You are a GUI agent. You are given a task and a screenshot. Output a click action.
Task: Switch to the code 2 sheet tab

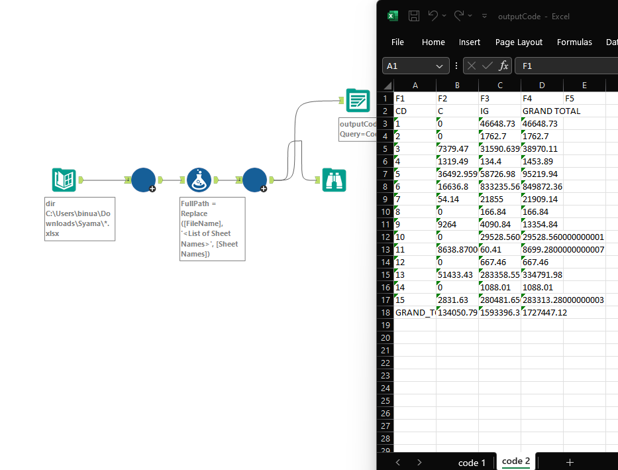coord(515,461)
